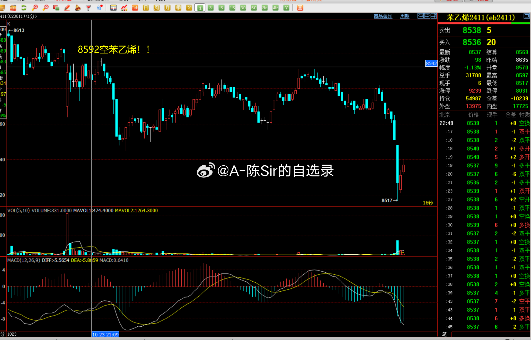Click the 结算 value 8569
531x340 pixels.
point(522,52)
